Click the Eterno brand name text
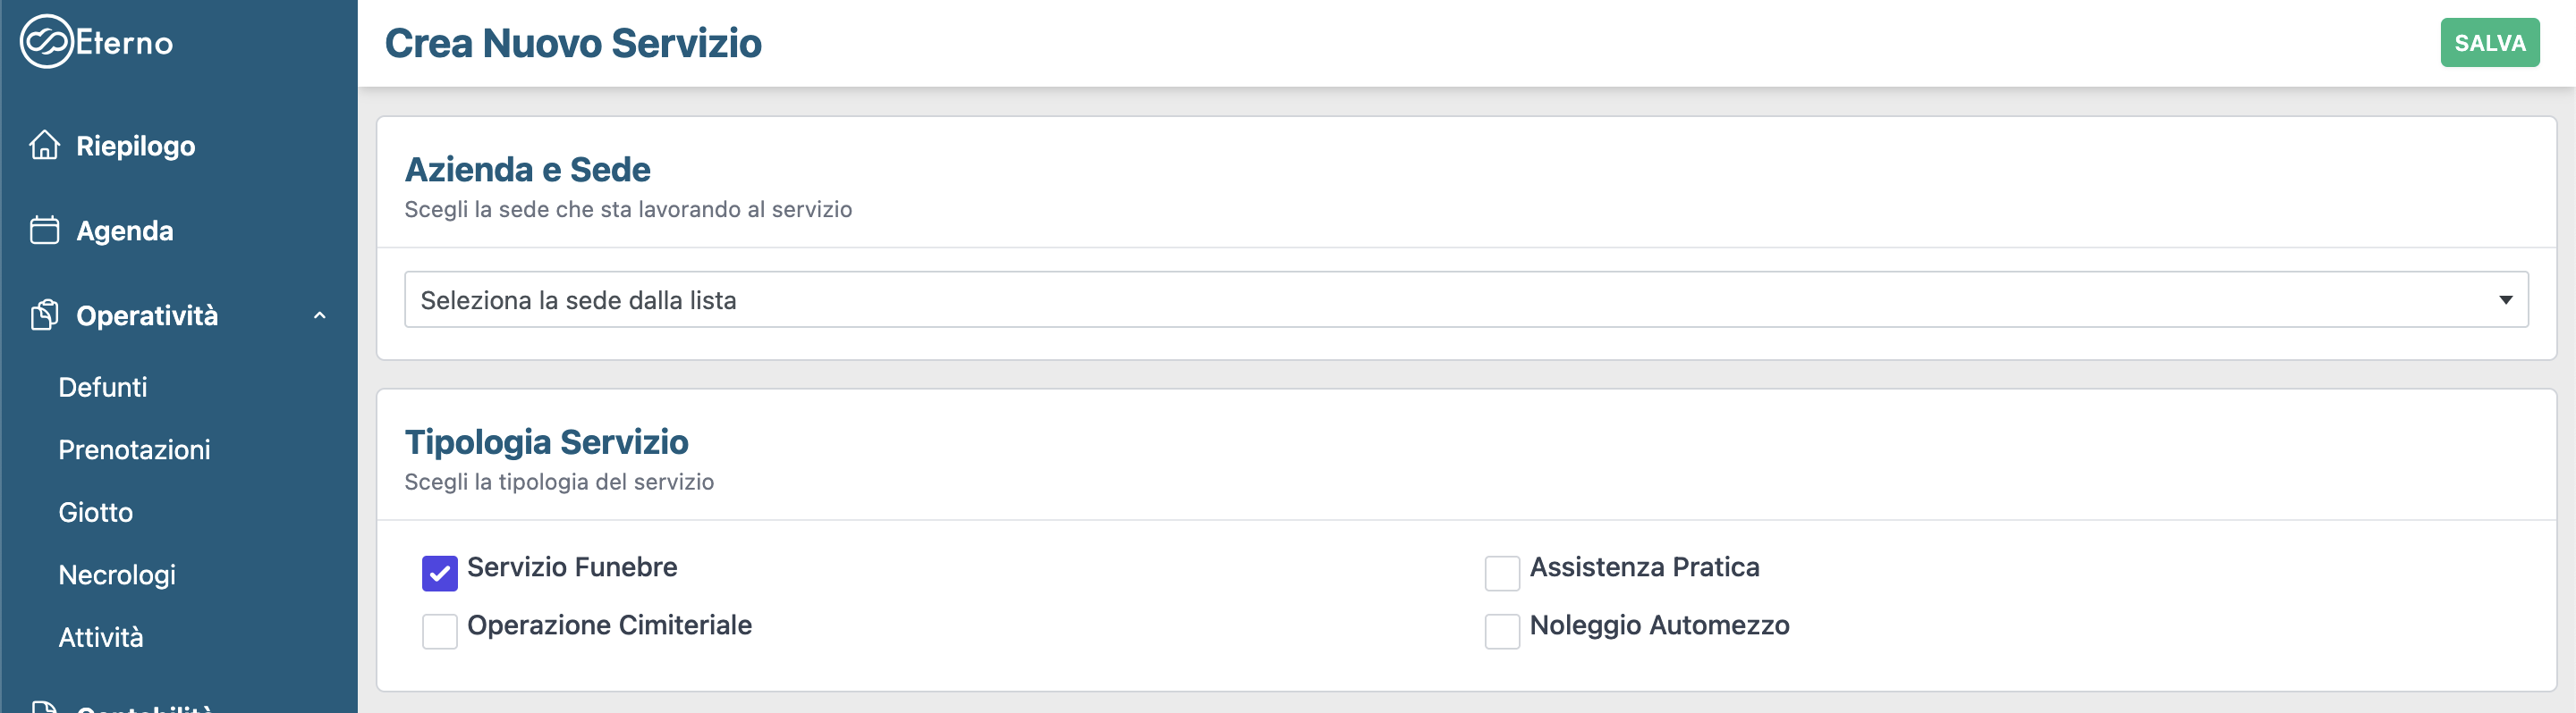Image resolution: width=2576 pixels, height=713 pixels. (125, 43)
